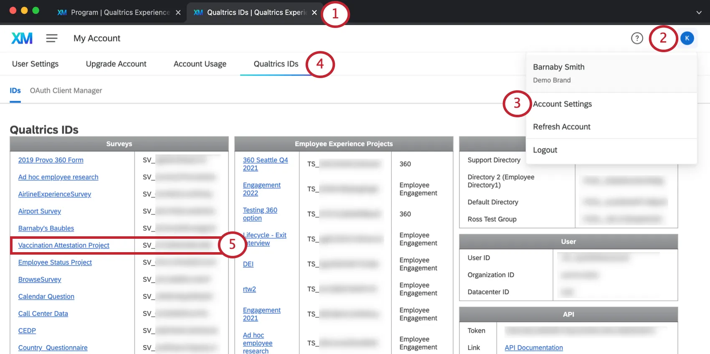
Task: Open the API Documentation link
Action: 533,348
